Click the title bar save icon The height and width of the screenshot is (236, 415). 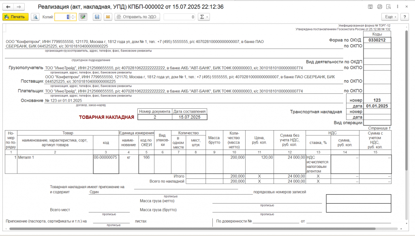[x=370, y=6]
